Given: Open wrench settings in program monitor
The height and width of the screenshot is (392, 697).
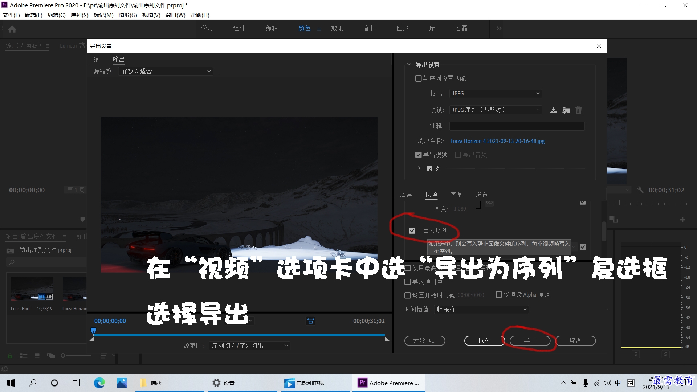Looking at the screenshot, I should coord(640,190).
